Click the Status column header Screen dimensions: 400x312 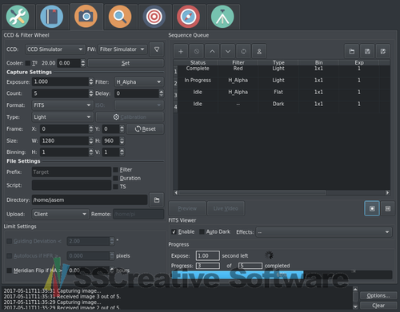(198, 62)
